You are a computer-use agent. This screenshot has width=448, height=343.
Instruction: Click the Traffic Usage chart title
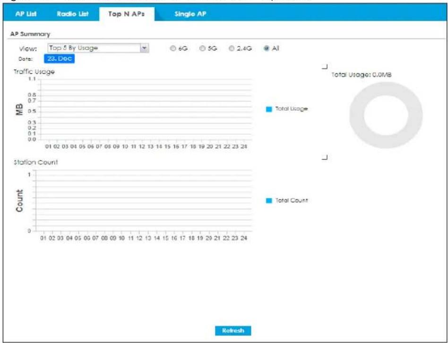coord(34,72)
